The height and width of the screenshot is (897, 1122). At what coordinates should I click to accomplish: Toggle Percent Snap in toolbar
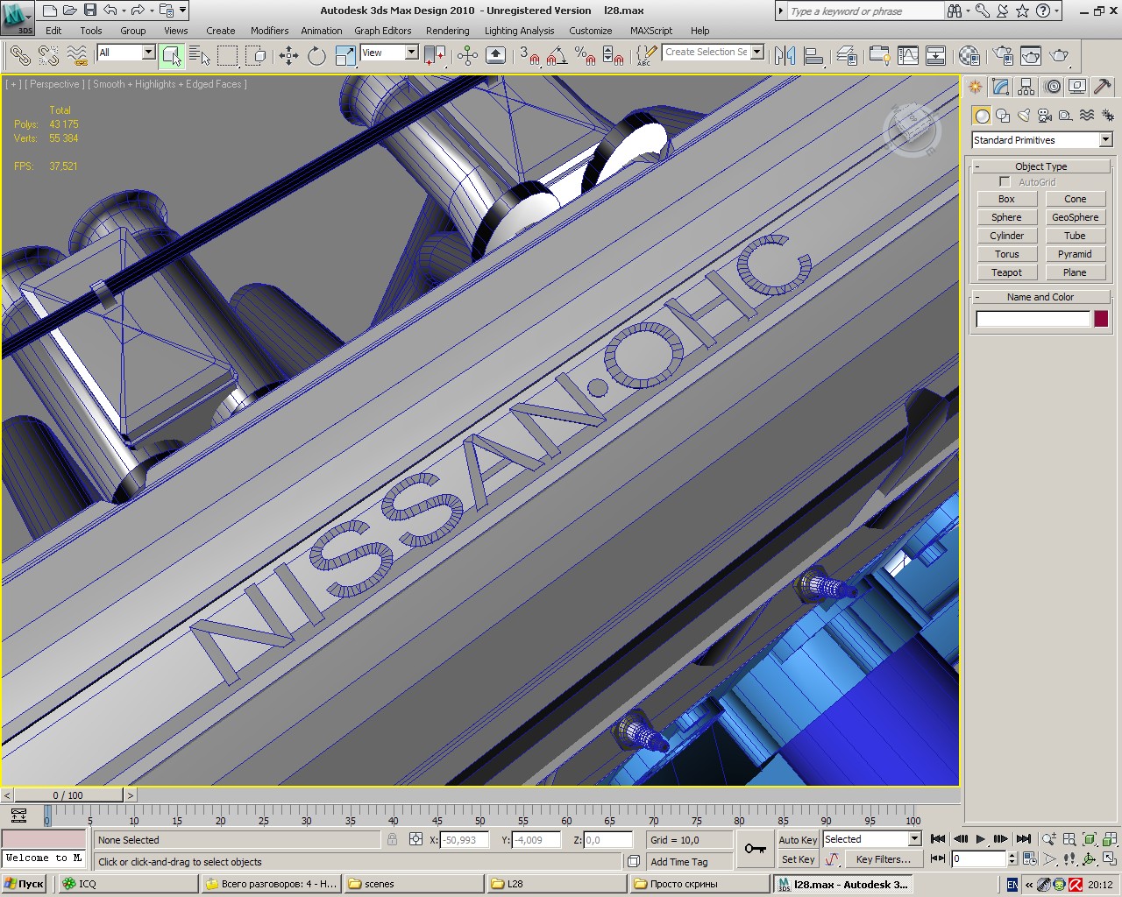(x=585, y=56)
